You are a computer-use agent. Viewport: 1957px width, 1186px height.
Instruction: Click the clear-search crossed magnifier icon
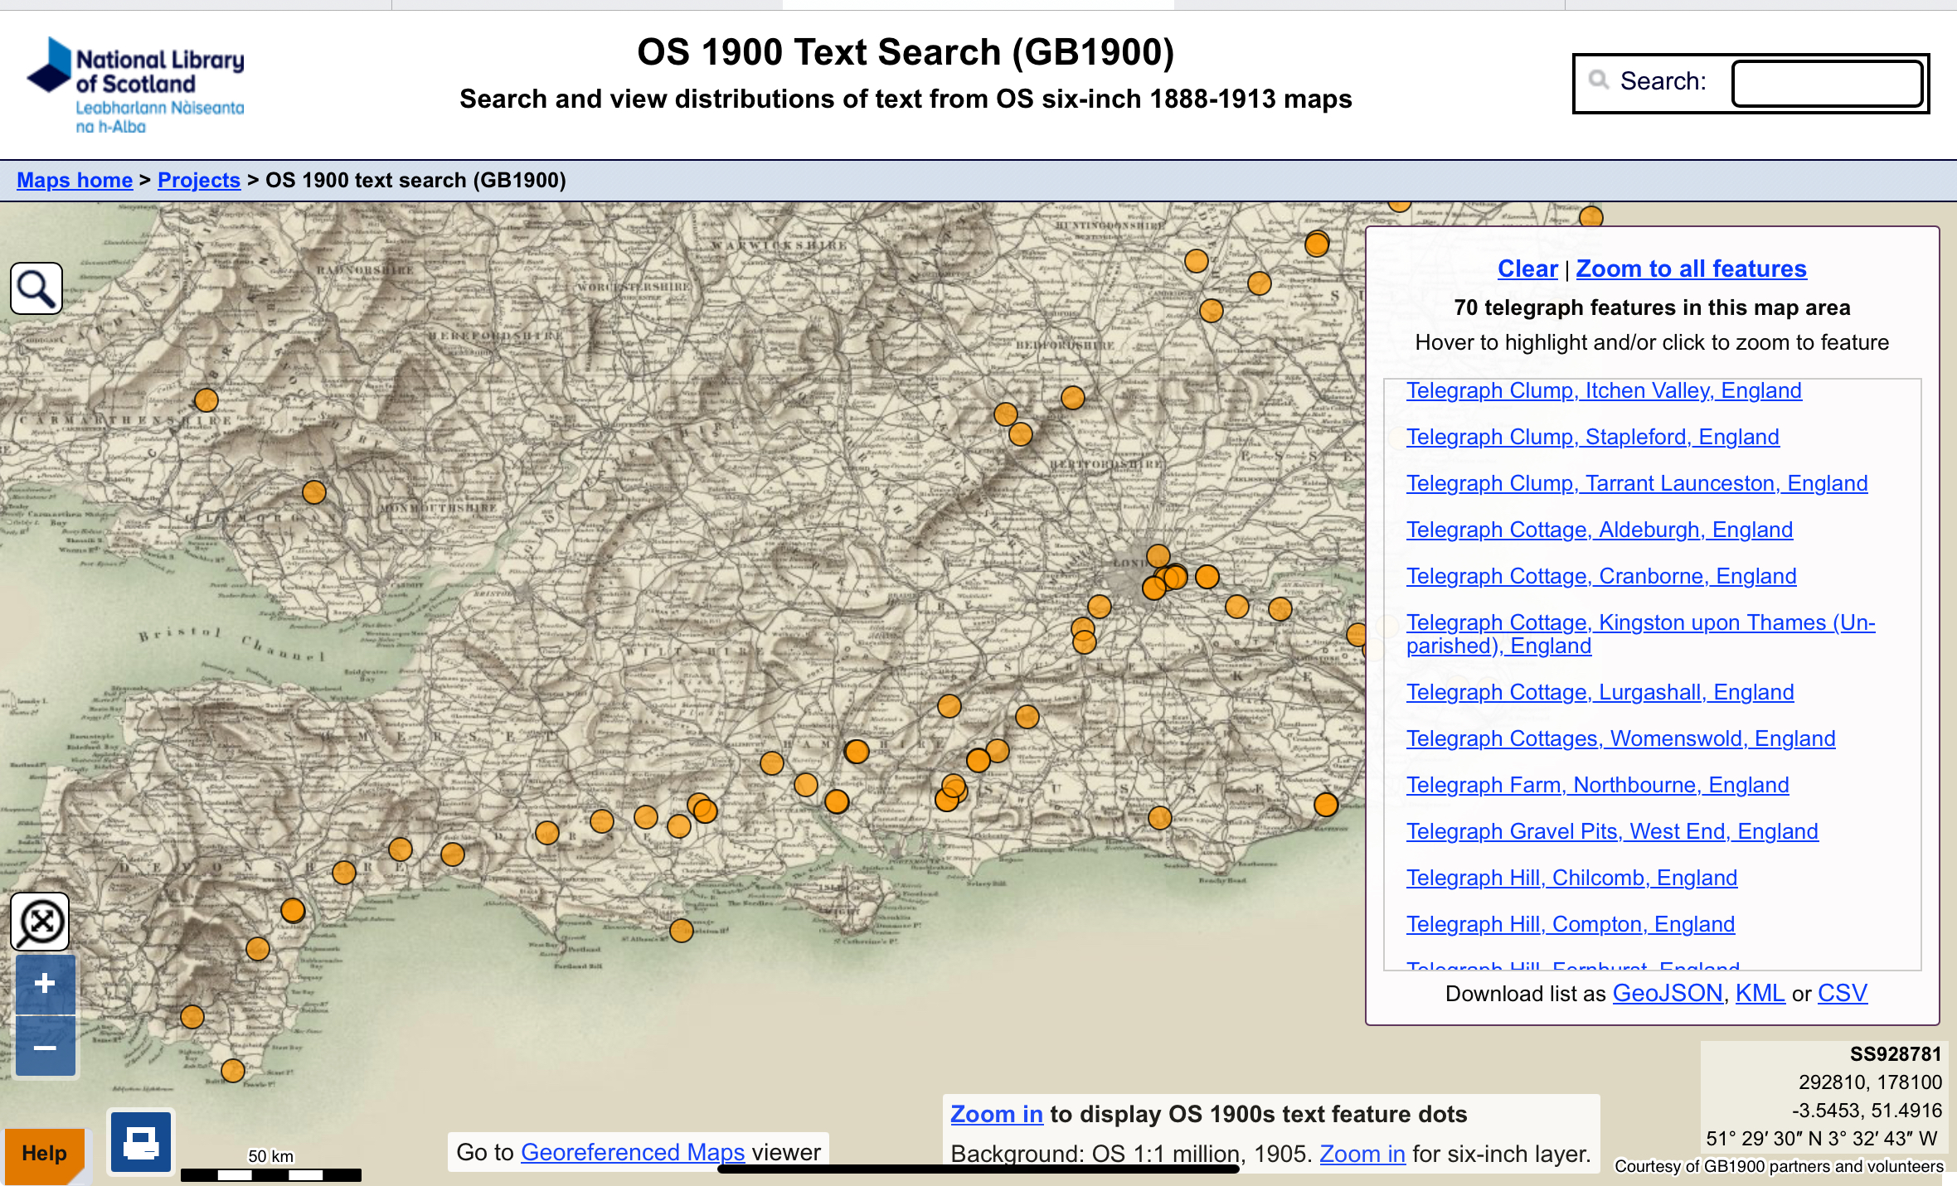pos(40,922)
